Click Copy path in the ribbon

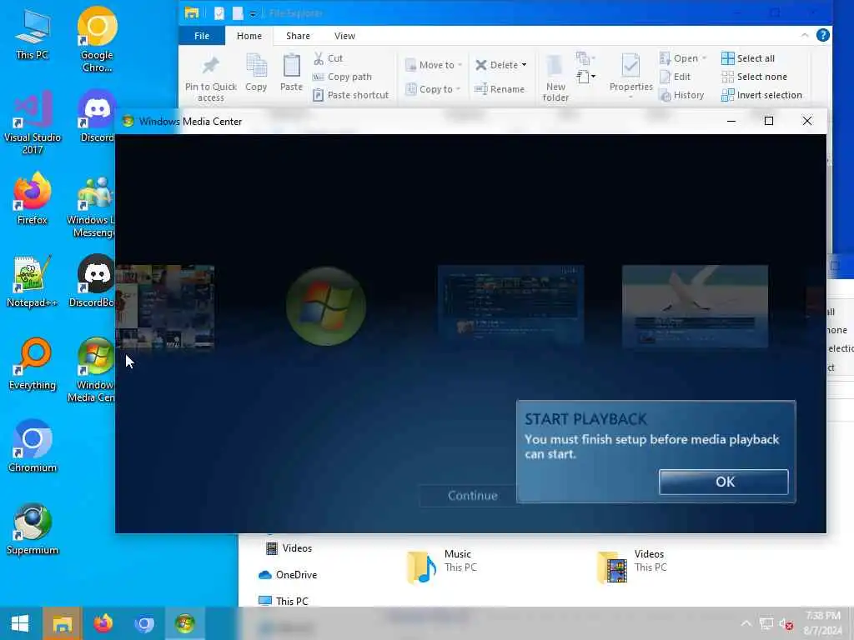(342, 77)
